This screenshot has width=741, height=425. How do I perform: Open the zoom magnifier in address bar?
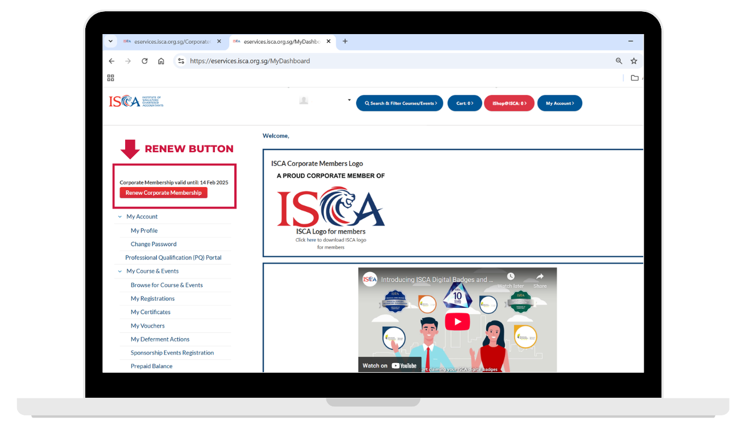pos(619,61)
